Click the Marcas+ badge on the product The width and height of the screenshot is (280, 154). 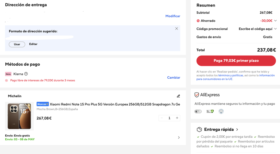click(x=43, y=104)
